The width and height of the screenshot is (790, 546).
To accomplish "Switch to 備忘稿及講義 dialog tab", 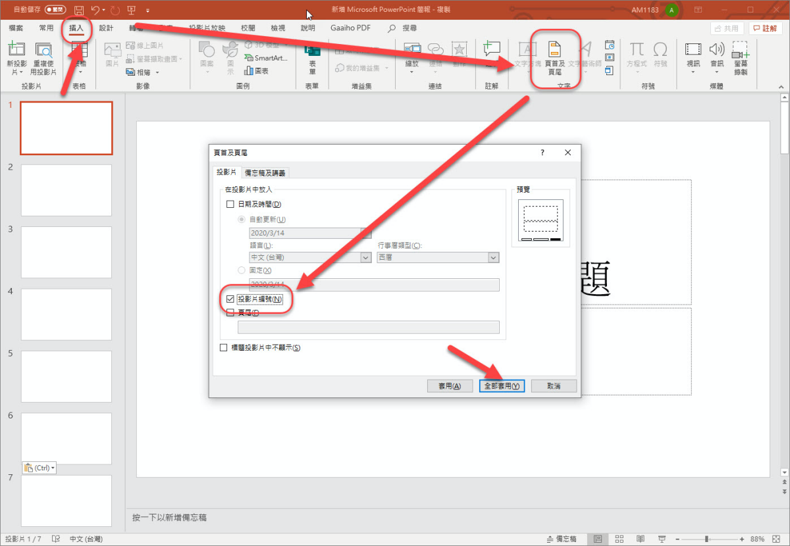I will click(x=265, y=172).
